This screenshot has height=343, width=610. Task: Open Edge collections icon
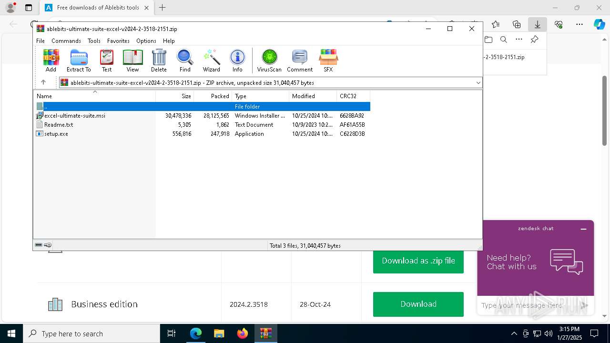tap(517, 24)
